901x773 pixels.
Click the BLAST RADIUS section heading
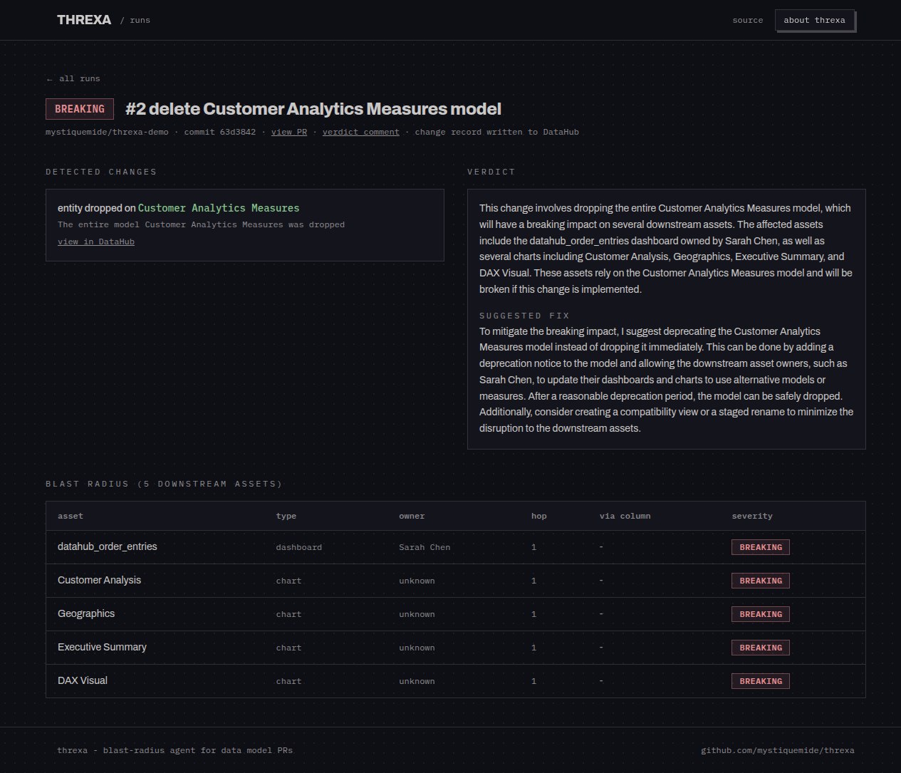point(164,484)
